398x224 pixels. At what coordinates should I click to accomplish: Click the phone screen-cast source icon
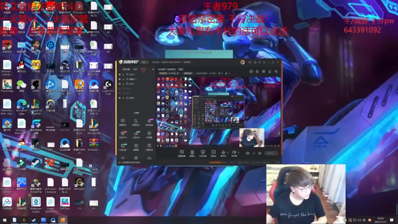[x=202, y=153]
